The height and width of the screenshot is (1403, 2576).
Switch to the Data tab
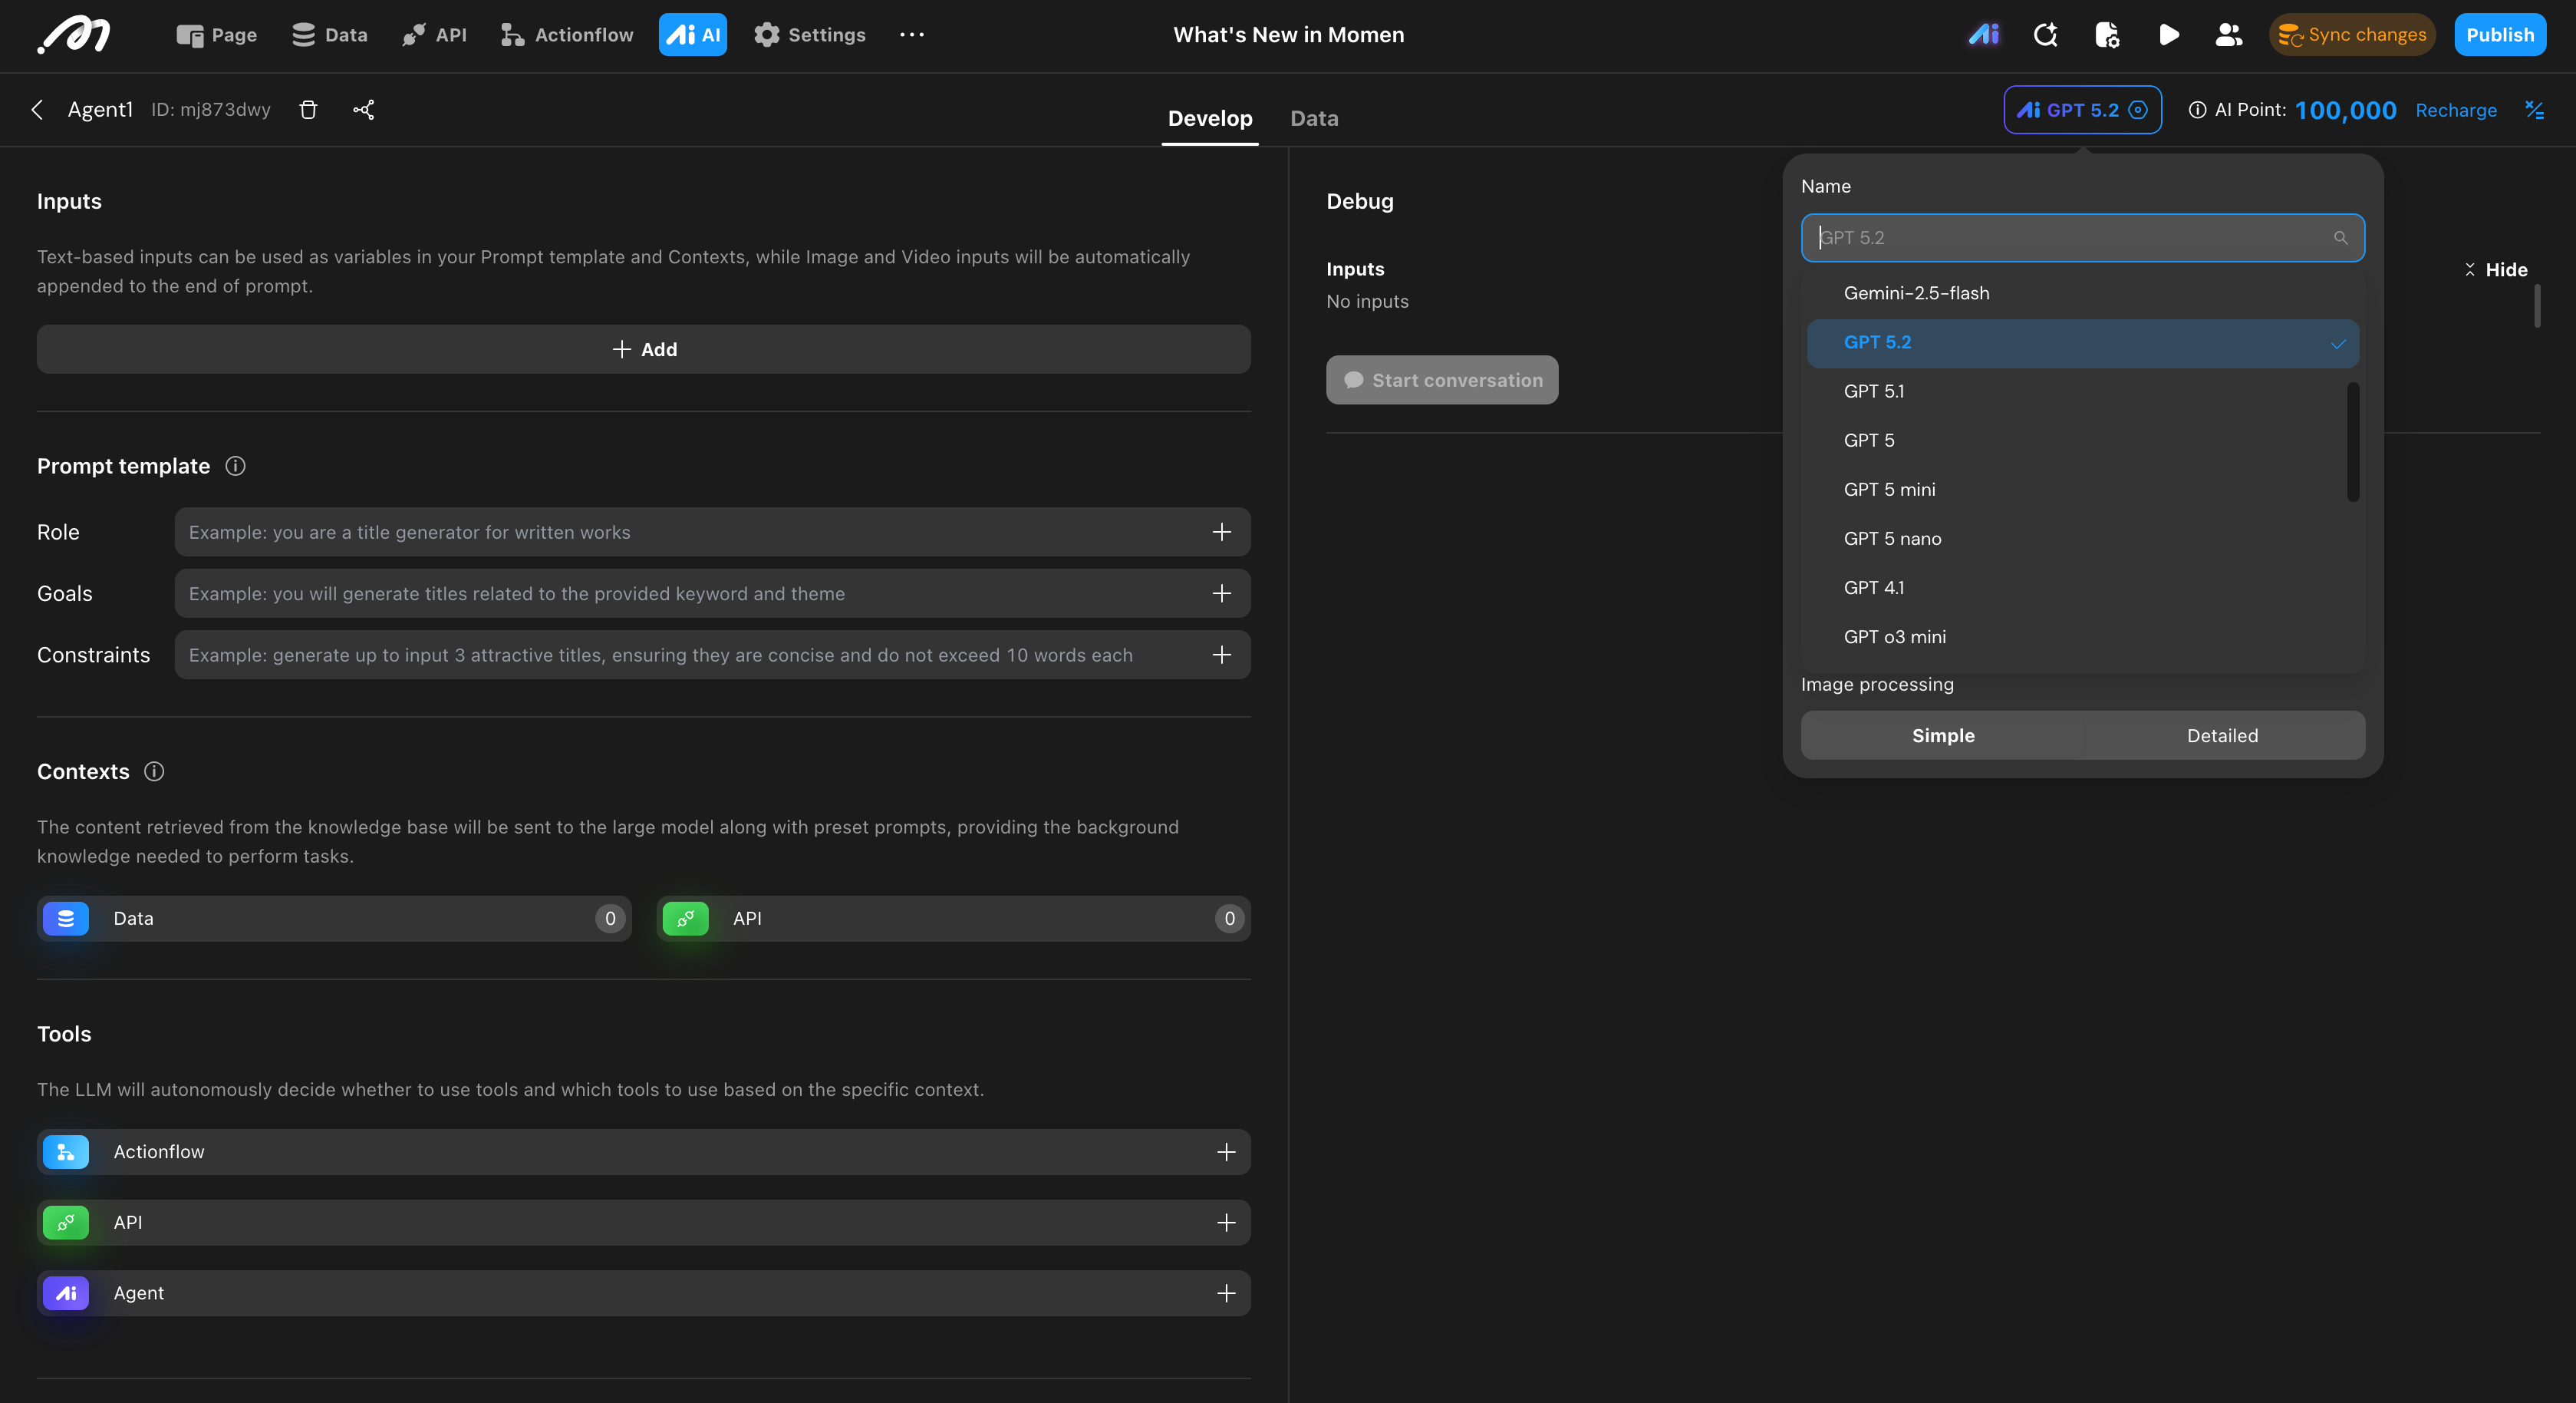(x=1314, y=118)
